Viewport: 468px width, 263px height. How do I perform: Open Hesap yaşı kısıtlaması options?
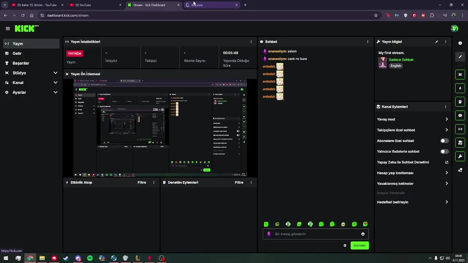coord(413,173)
